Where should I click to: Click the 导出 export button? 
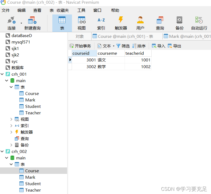coord(174,46)
